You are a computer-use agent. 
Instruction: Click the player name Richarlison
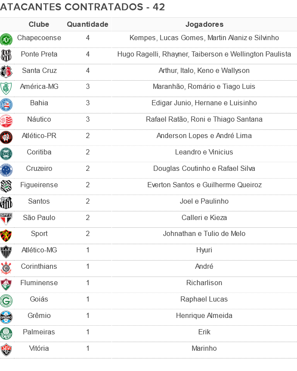tap(204, 283)
